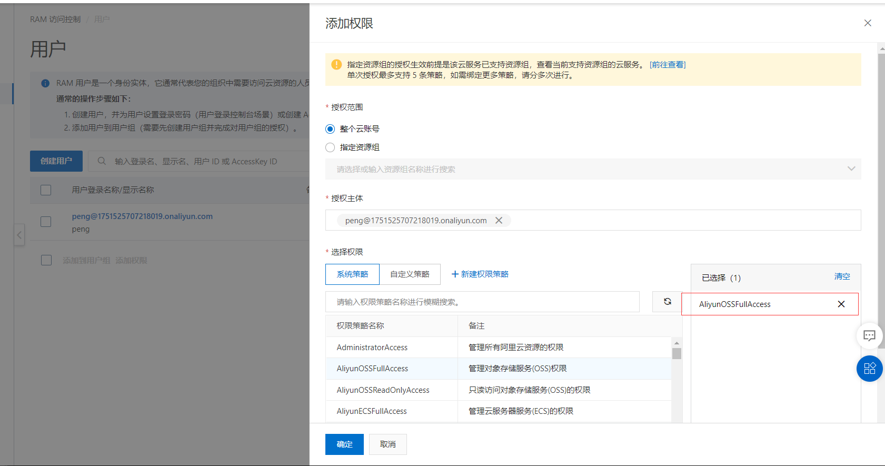The width and height of the screenshot is (885, 466).
Task: Click 只读访问对象存储服务(OSS)的权限 description
Action: click(530, 390)
